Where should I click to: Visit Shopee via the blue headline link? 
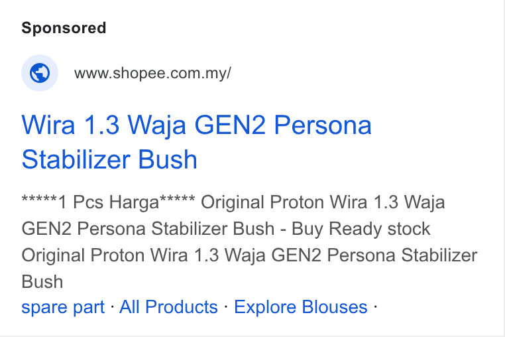point(196,142)
